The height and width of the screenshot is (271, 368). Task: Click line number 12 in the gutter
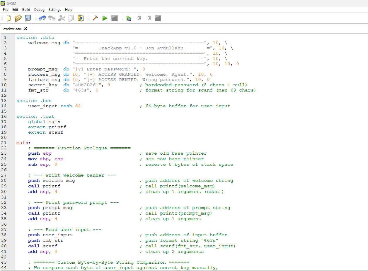(x=4, y=95)
